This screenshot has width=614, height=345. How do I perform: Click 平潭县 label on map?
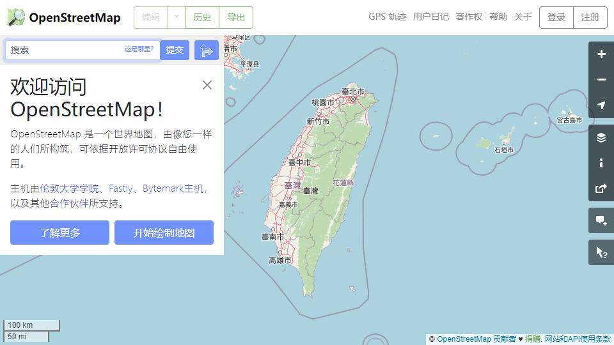click(250, 64)
